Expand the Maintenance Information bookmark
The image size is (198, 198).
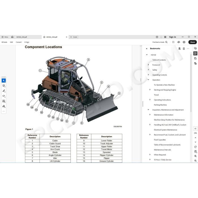[150, 115]
